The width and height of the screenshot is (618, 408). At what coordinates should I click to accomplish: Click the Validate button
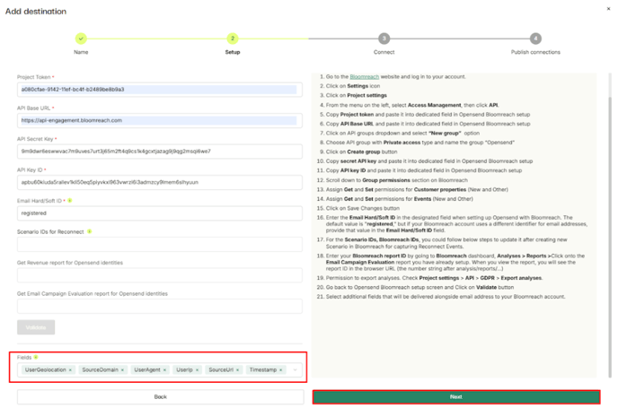[36, 327]
